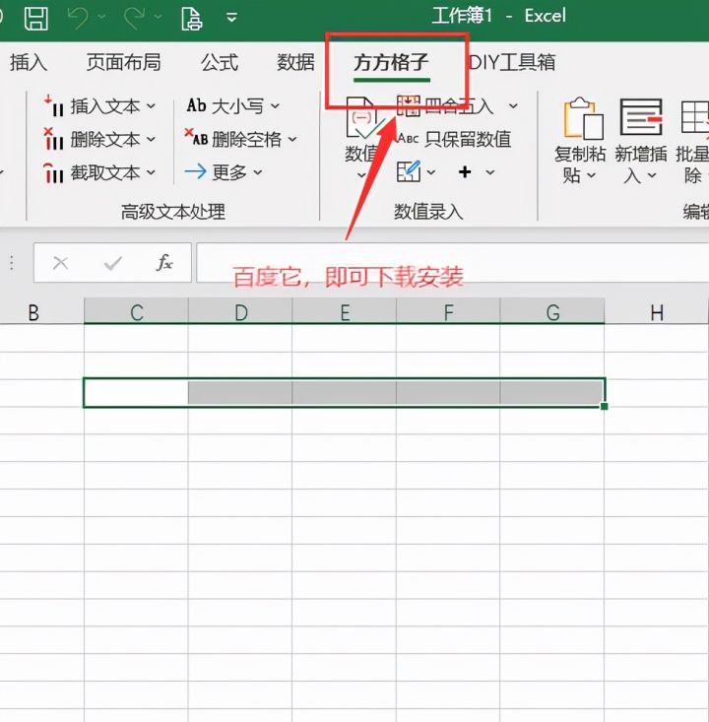Viewport: 709px width, 722px height.
Task: Click the Save icon in quick access toolbar
Action: (35, 18)
